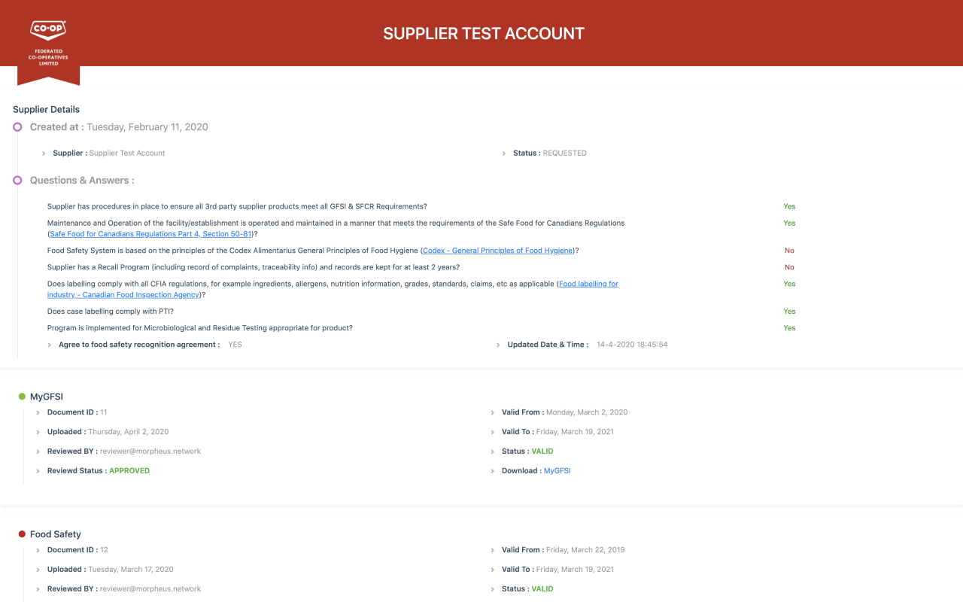Open Codex General Principles of Food Hygiene link
Screen dimensions: 963x602
[499, 251]
